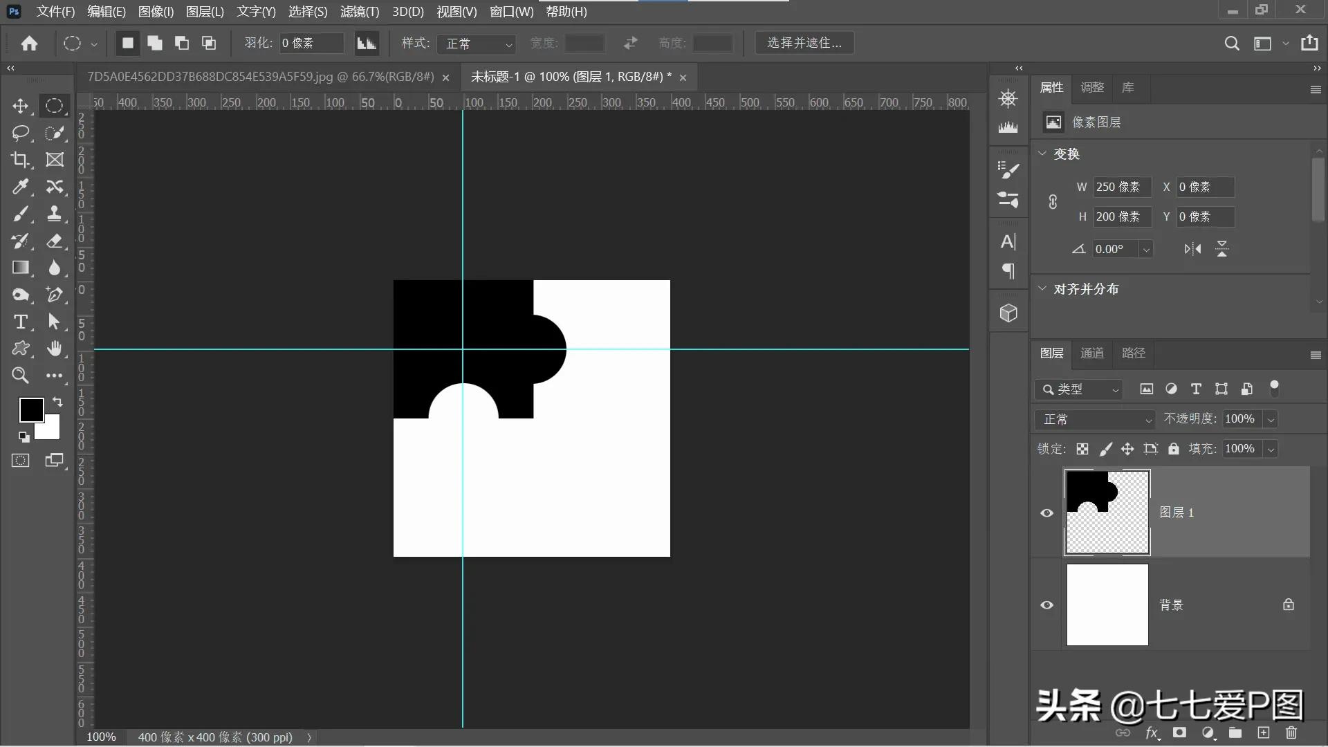
Task: Open the 样式 style dropdown
Action: (477, 44)
